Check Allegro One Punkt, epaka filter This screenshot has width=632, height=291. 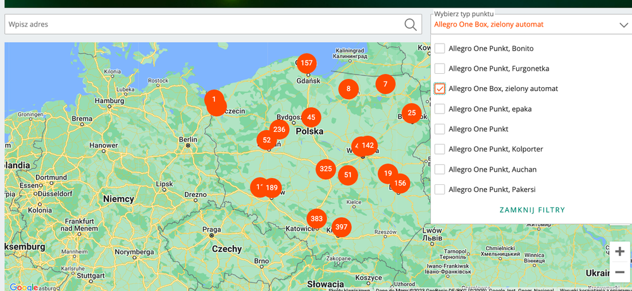coord(440,109)
